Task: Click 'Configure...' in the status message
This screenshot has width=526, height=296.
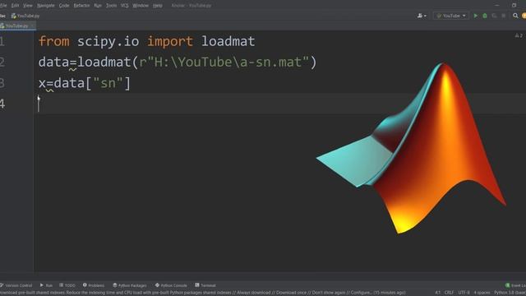Action: click(362, 293)
